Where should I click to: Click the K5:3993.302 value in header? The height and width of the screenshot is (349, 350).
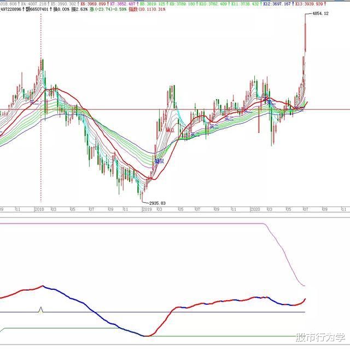[x=63, y=4]
